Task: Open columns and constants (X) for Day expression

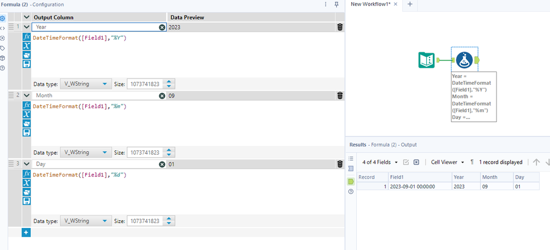Action: pos(26,183)
